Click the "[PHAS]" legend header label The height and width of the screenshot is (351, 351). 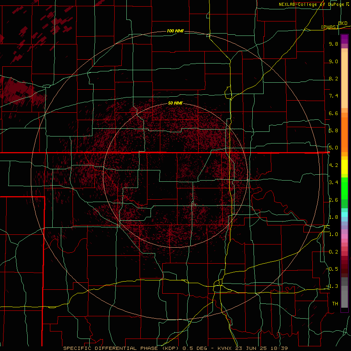[x=330, y=27]
